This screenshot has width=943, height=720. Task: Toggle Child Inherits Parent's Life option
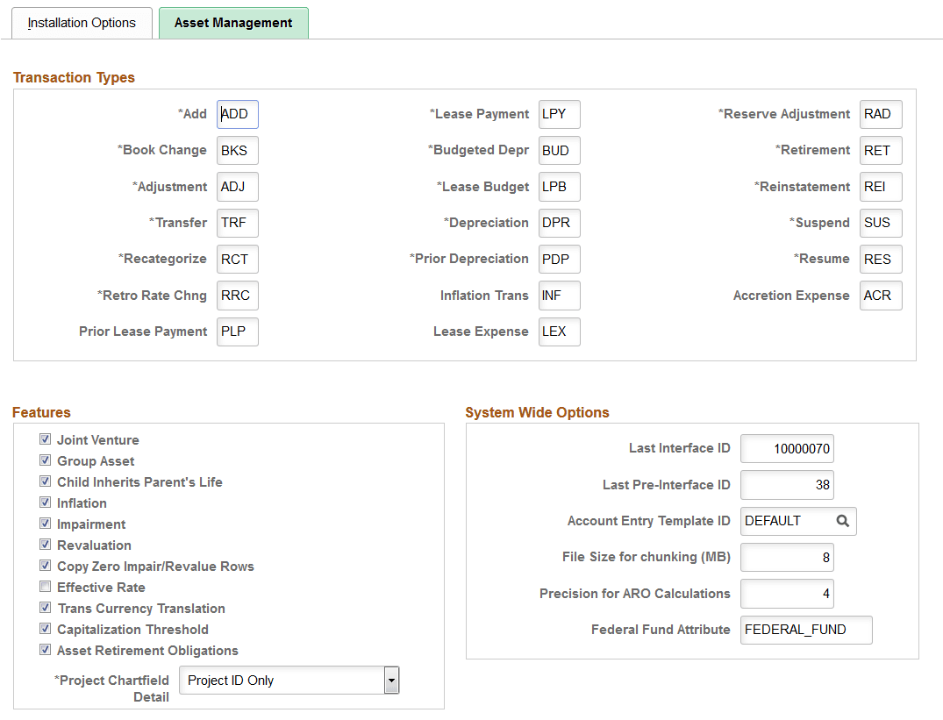point(45,481)
